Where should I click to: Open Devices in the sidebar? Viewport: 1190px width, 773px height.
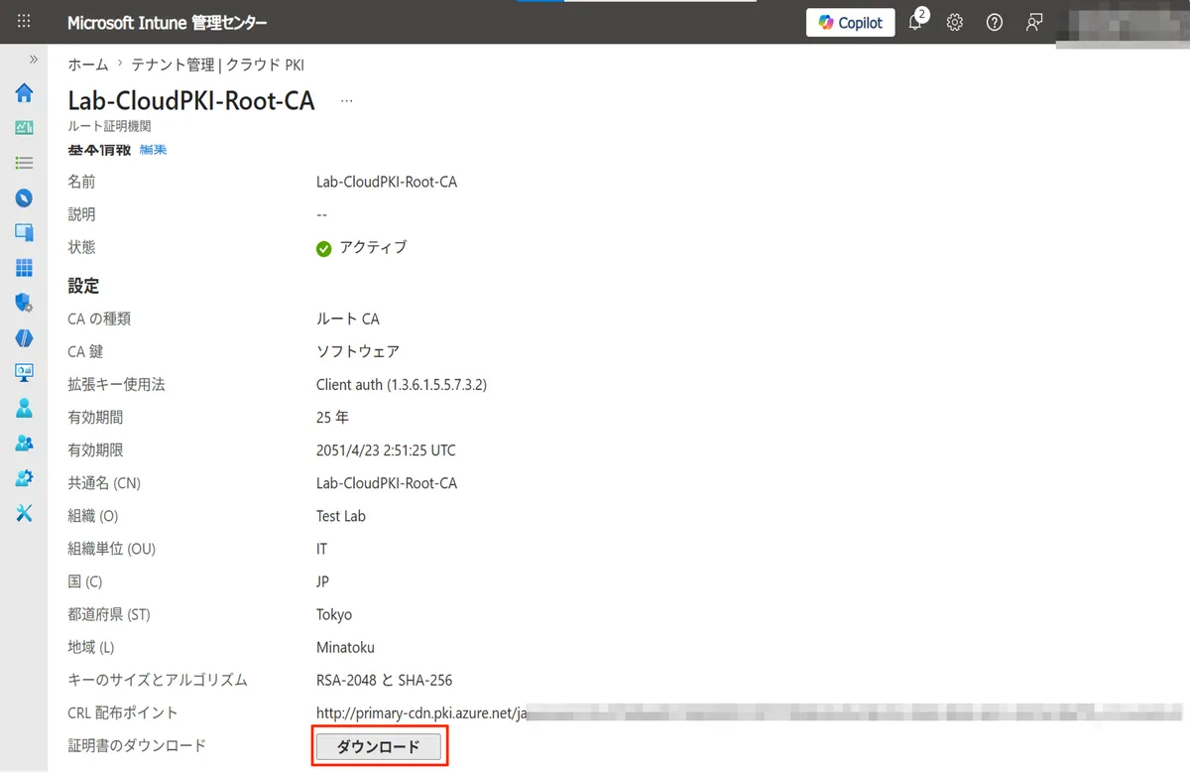pyautogui.click(x=24, y=232)
